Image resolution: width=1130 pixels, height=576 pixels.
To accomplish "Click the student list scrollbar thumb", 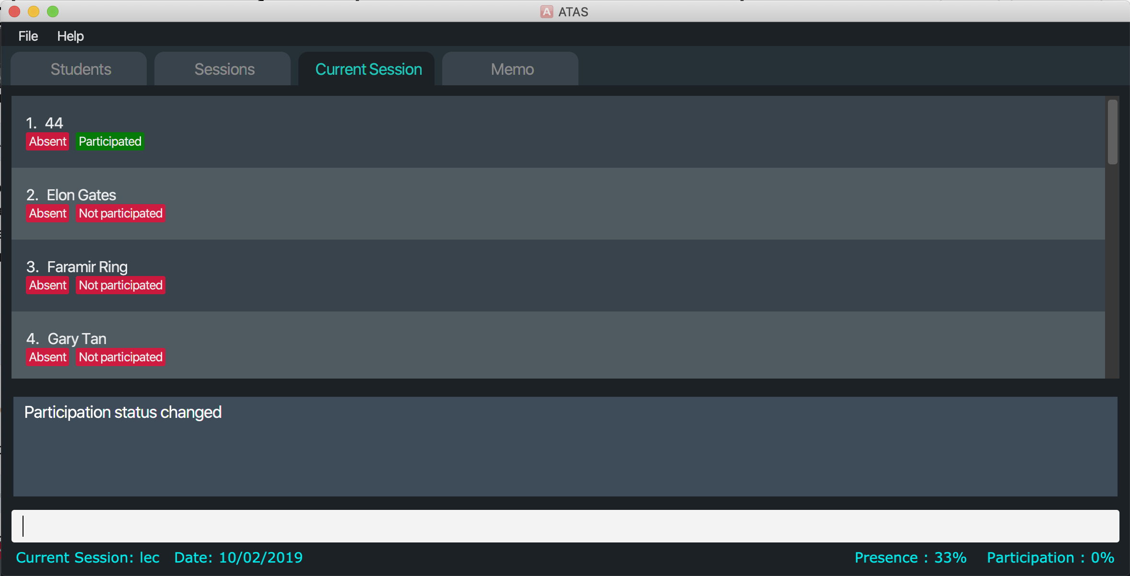I will click(1112, 132).
